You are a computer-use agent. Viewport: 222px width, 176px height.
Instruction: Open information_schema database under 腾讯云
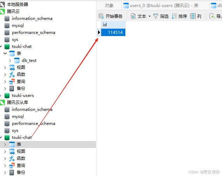pyautogui.click(x=32, y=19)
